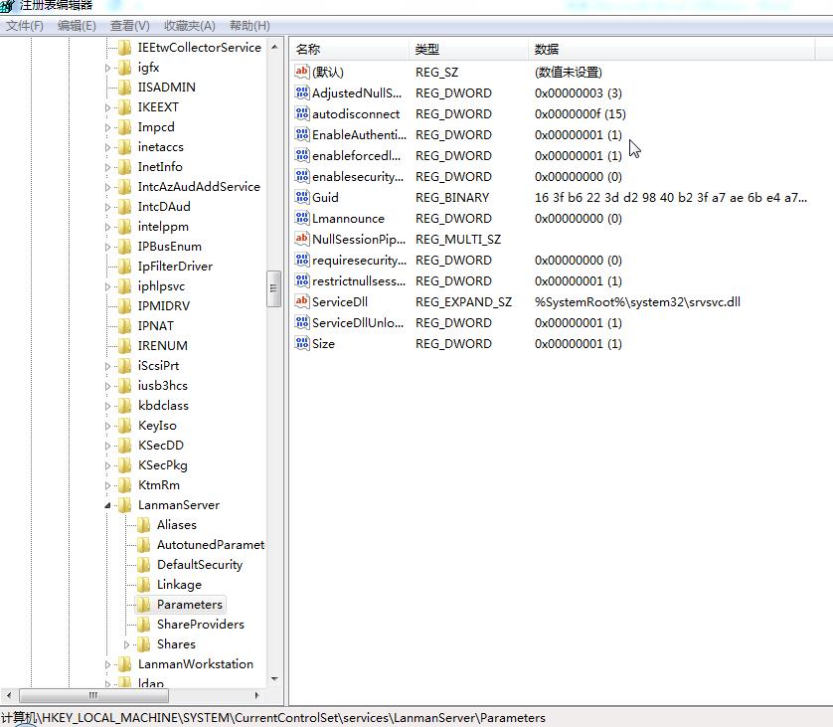Viewport: 833px width, 727px height.
Task: Click the vertical scrollbar of the tree pane
Action: 275,288
